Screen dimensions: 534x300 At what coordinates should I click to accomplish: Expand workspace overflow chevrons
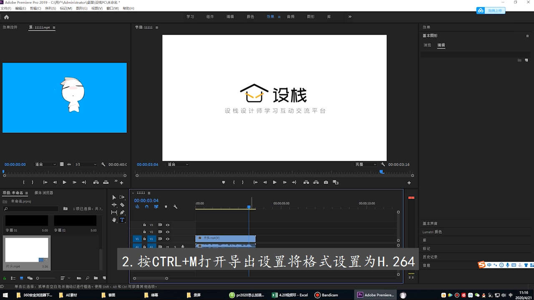pos(350,17)
